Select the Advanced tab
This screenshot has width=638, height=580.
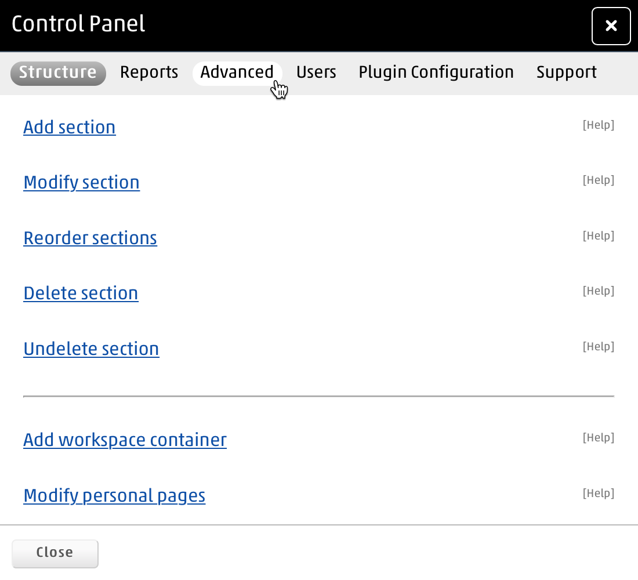click(x=237, y=72)
